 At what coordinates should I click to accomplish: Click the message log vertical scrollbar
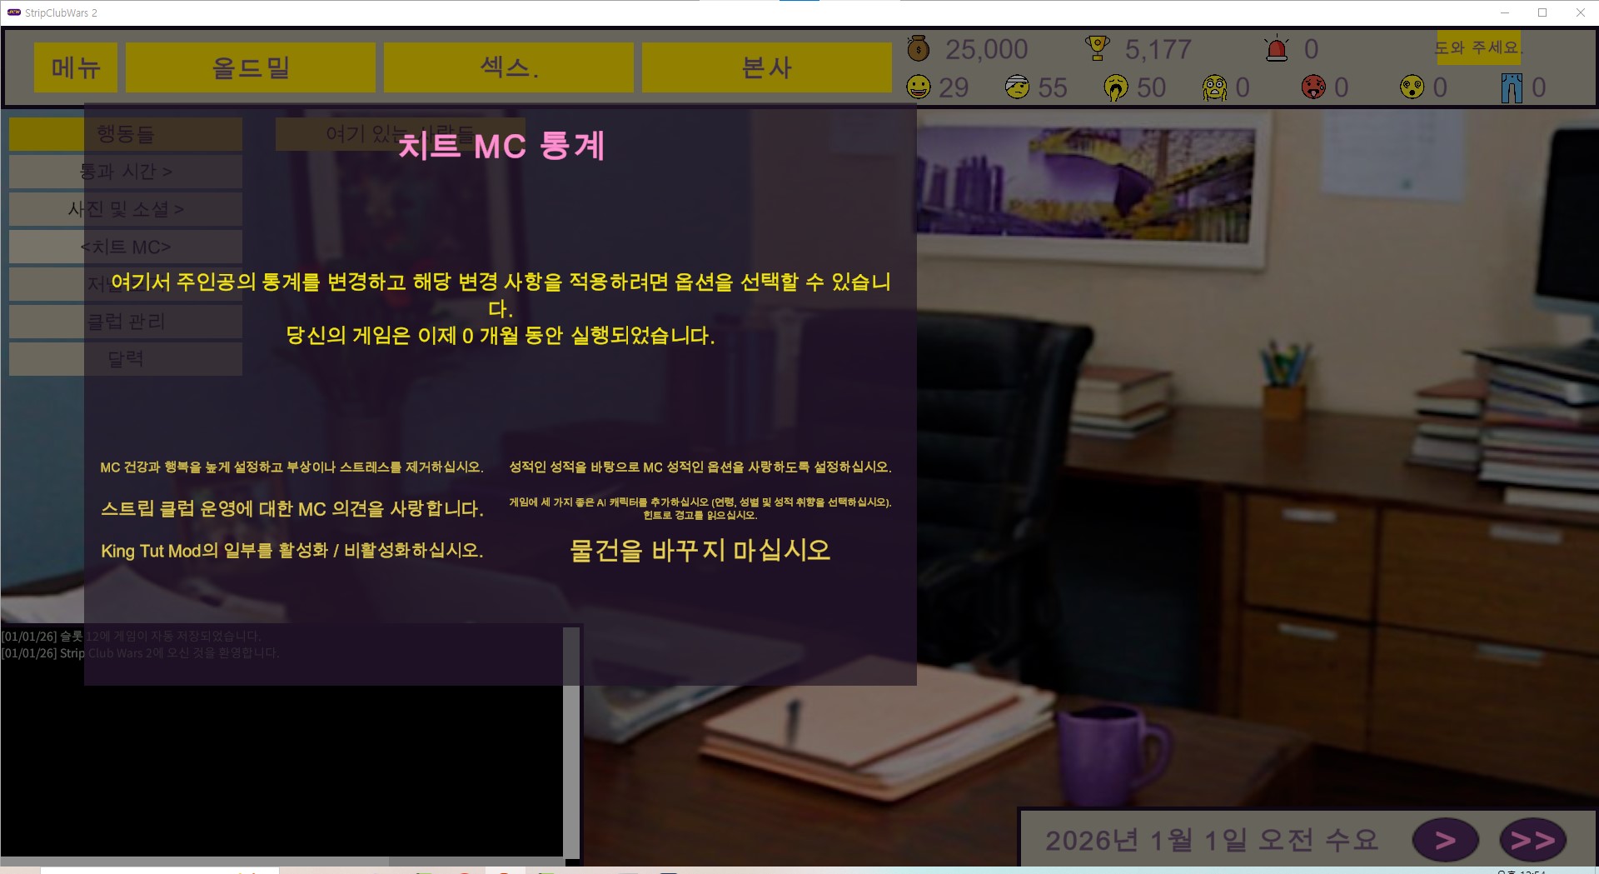point(571,742)
